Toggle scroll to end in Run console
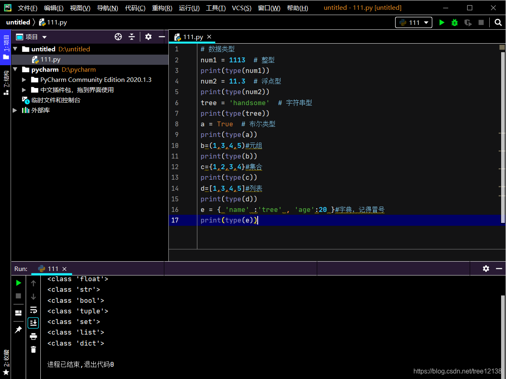Screen dimensions: 506x379 pyautogui.click(x=33, y=323)
